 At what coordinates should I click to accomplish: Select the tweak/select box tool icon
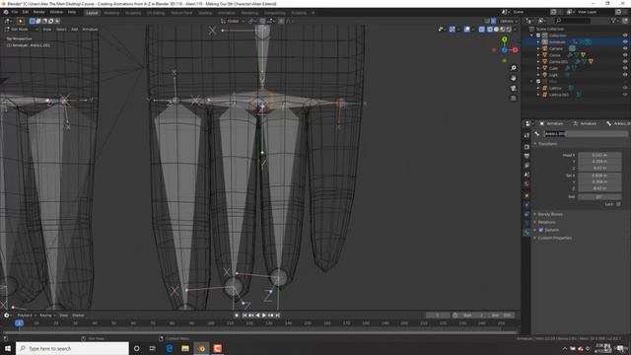[20, 21]
